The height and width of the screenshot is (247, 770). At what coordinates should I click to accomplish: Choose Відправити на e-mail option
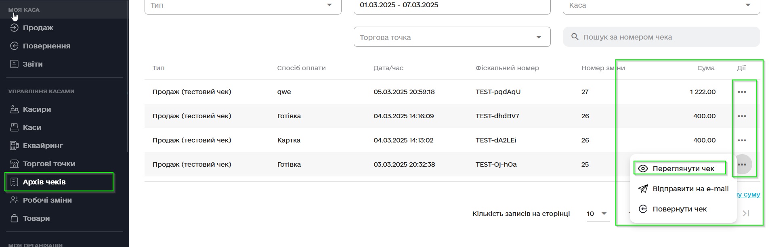[683, 189]
